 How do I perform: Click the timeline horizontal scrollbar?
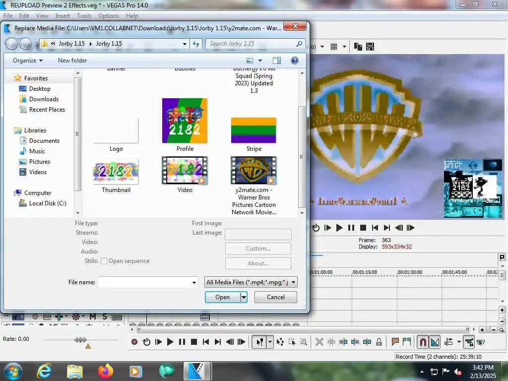[x=302, y=330]
